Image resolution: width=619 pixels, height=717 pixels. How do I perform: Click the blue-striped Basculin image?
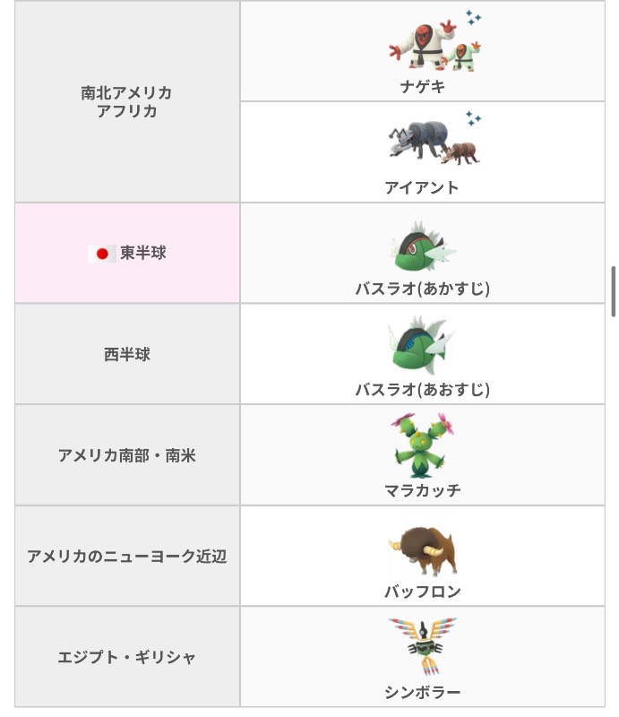tap(422, 346)
